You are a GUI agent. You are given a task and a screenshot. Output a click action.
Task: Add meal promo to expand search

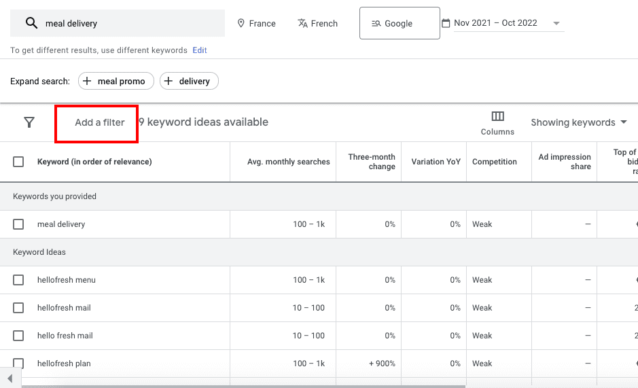click(116, 81)
